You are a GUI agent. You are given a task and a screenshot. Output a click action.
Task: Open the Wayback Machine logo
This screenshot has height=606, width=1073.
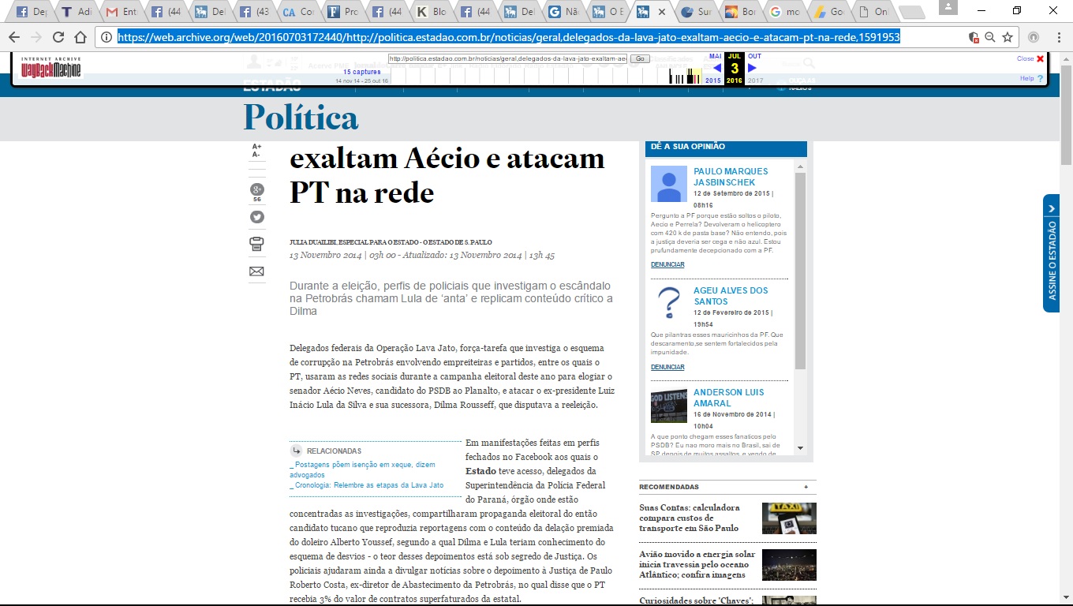[51, 69]
